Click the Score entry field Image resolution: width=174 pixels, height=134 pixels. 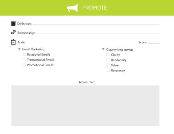pos(154,42)
